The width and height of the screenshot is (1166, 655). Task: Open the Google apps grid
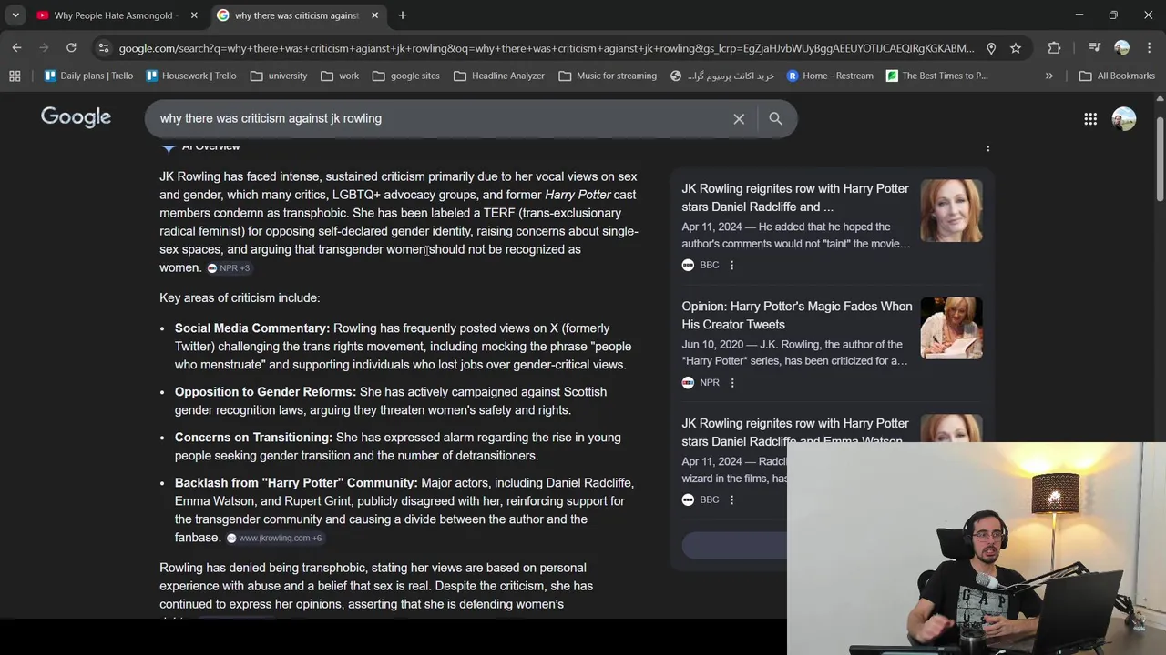[1090, 118]
